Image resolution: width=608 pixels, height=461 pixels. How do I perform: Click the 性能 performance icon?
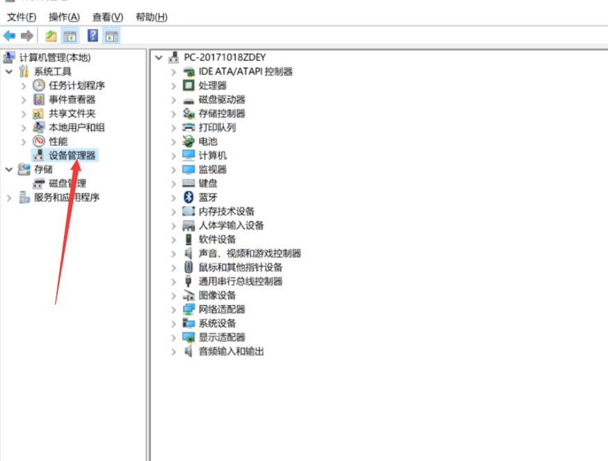click(39, 141)
